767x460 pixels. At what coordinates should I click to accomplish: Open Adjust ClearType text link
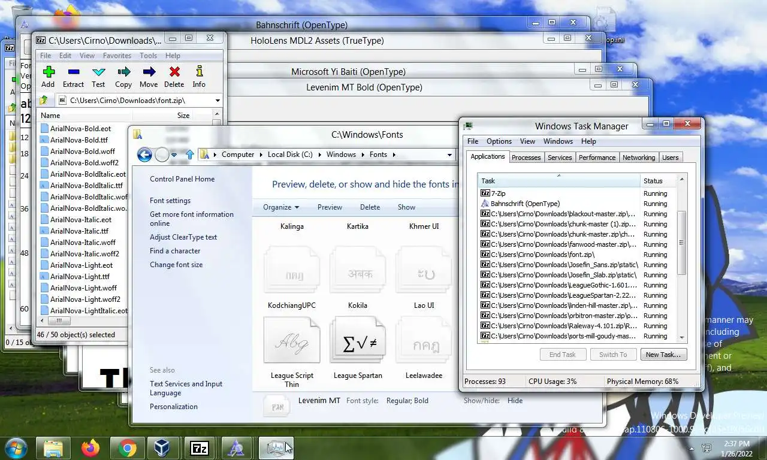coord(183,237)
